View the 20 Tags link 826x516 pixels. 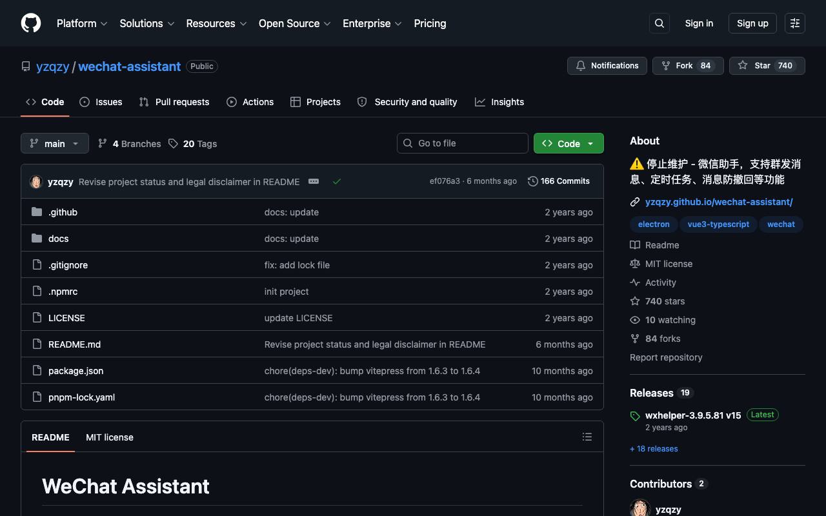(x=193, y=143)
